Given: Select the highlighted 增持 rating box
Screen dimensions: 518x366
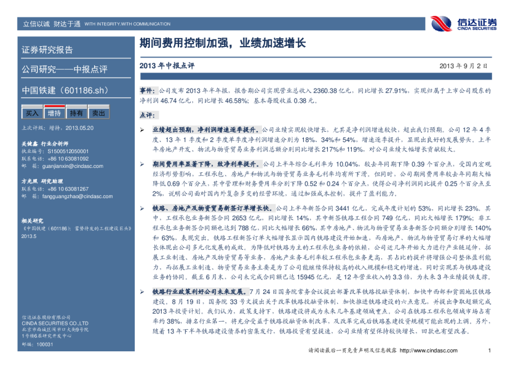Looking at the screenshot, I should pyautogui.click(x=54, y=113).
